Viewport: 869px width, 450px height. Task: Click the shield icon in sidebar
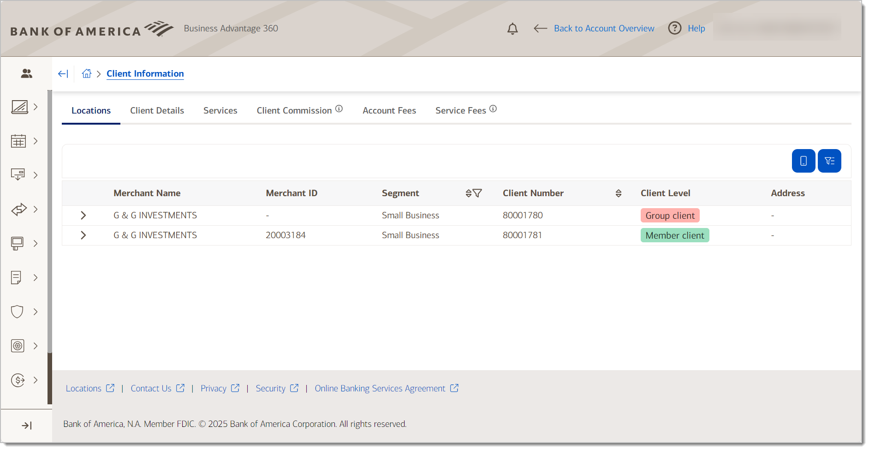tap(18, 312)
